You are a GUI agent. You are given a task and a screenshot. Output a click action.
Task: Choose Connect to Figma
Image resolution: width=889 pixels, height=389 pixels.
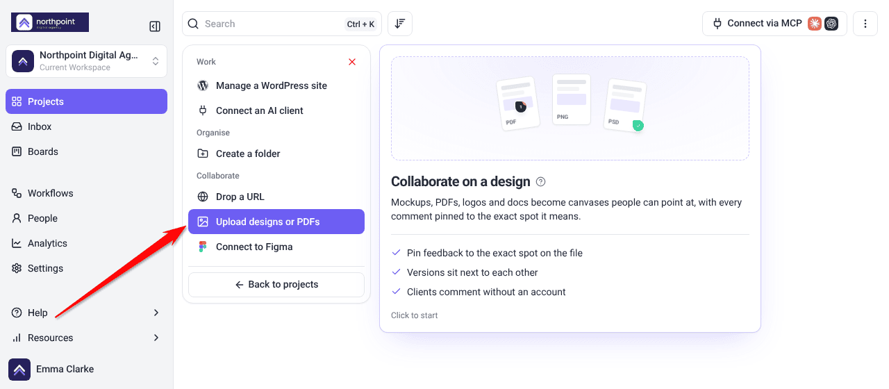(x=276, y=247)
